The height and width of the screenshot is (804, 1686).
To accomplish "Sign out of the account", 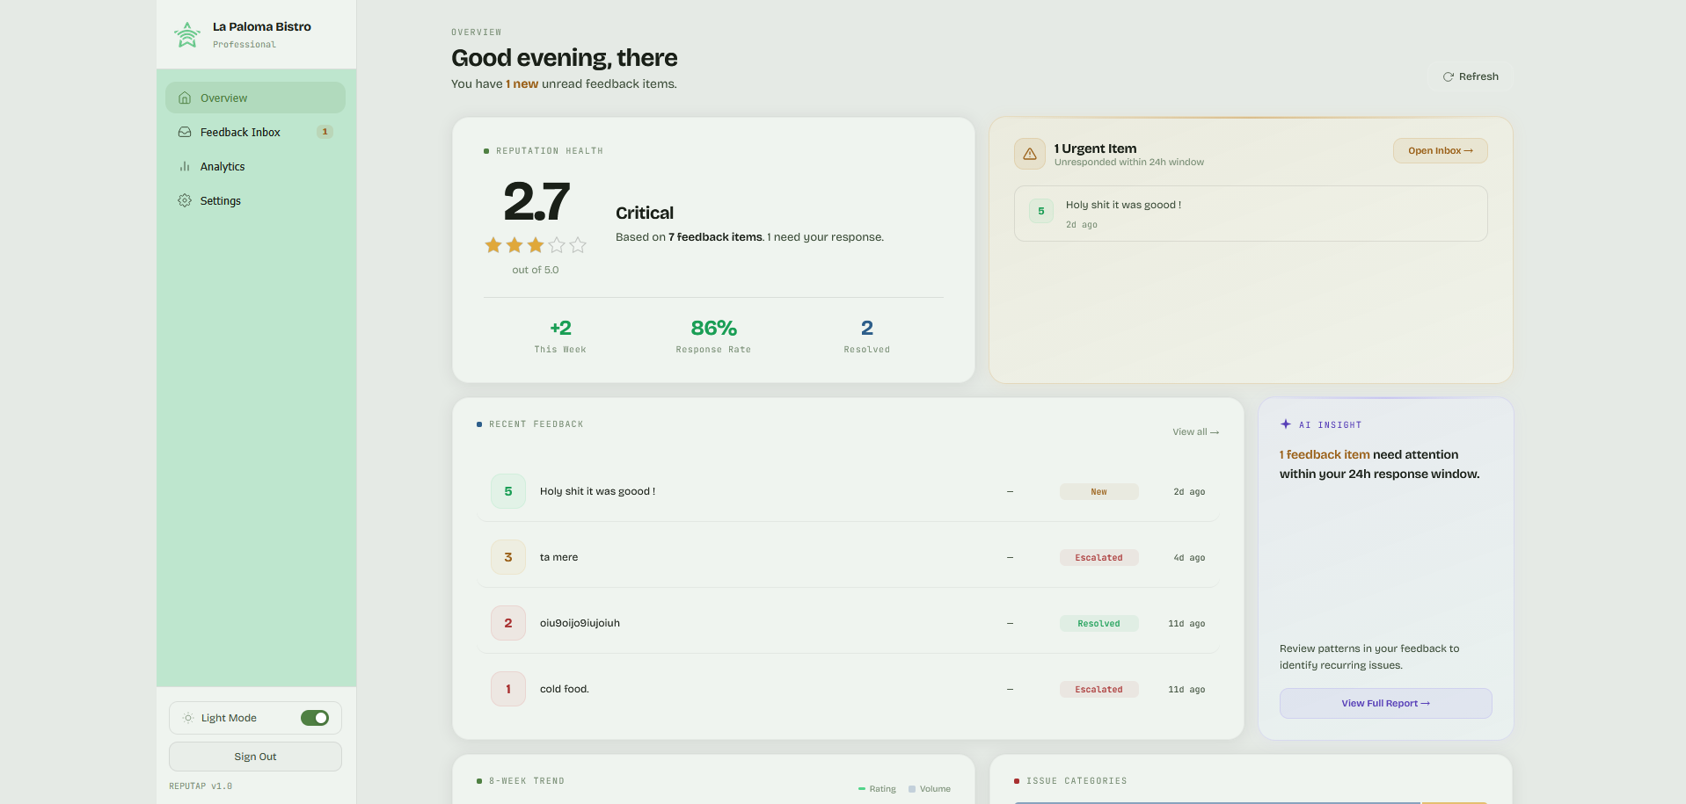I will point(255,757).
